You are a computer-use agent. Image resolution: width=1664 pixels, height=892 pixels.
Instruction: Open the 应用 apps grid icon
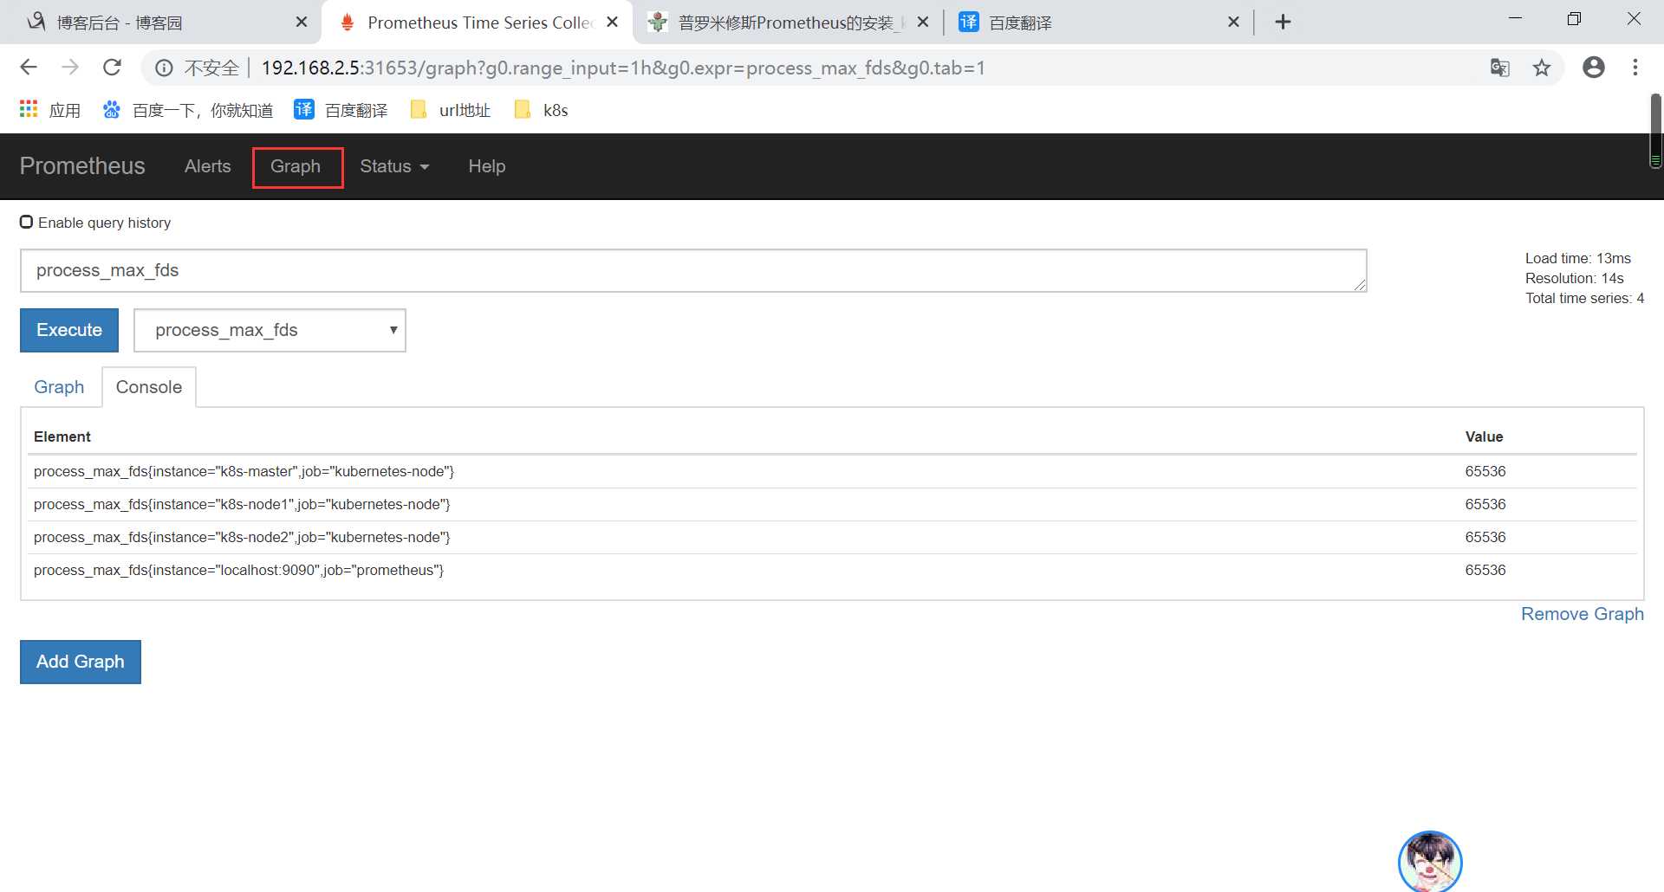[29, 109]
